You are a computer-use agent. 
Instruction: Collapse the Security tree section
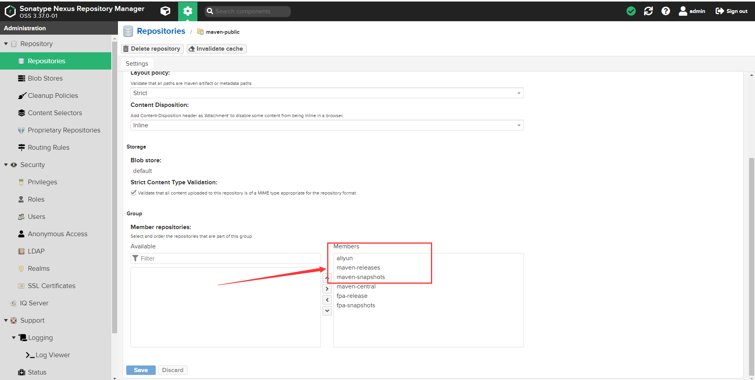point(6,165)
